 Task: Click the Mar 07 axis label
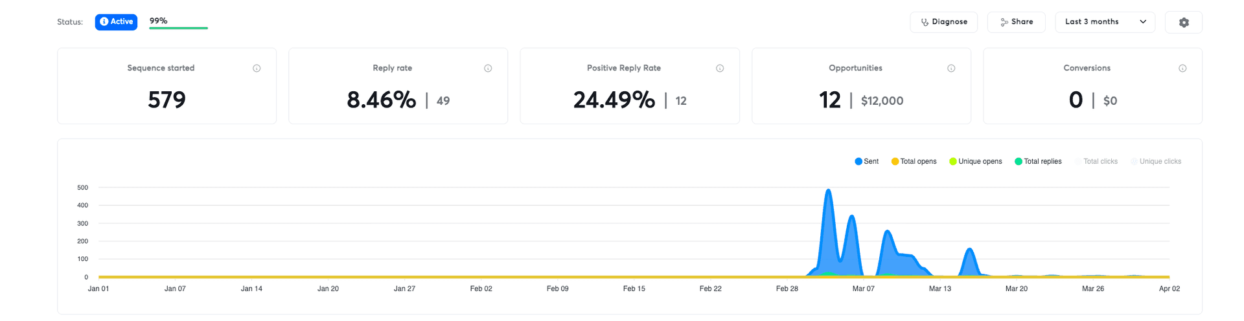point(863,289)
